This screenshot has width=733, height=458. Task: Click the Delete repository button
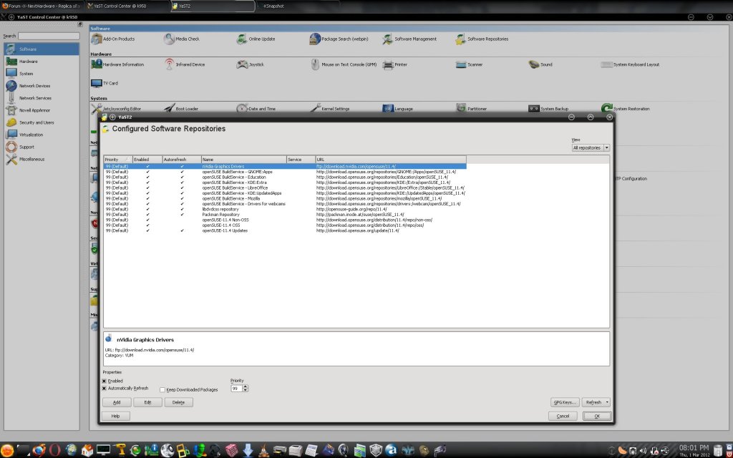(178, 402)
